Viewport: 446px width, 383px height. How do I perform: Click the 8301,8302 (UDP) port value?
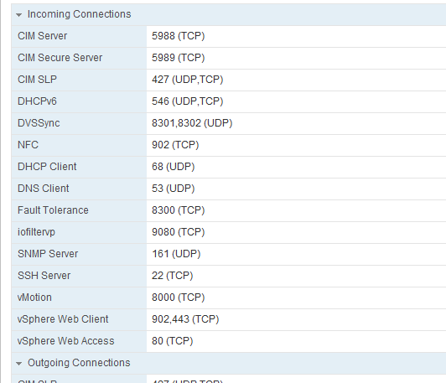tap(192, 123)
